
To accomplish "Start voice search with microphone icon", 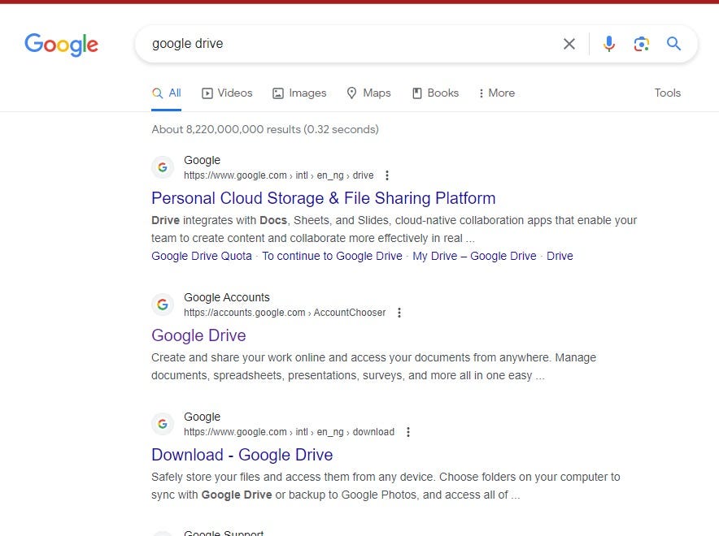I will (609, 44).
